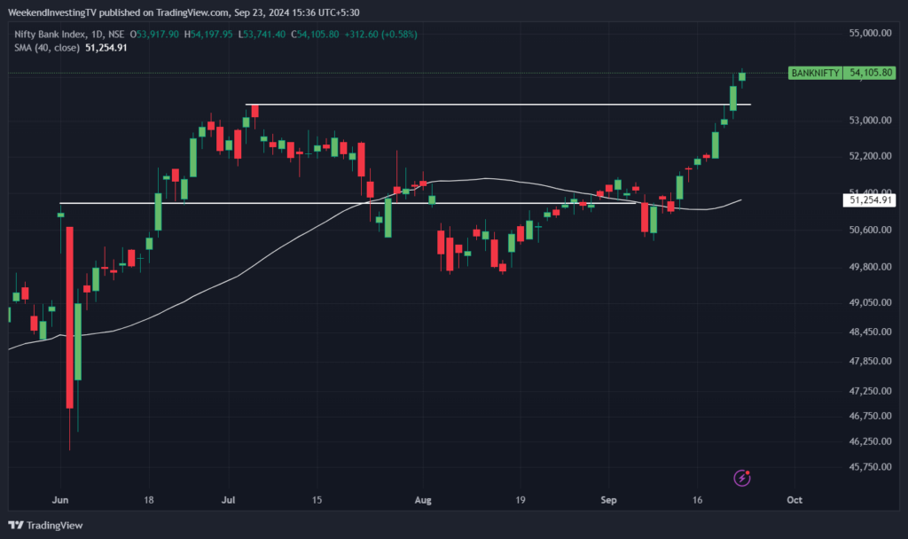Image resolution: width=908 pixels, height=539 pixels.
Task: Select the 'Nifty Bank Index, 1D, NSE' symbol title
Action: (69, 35)
